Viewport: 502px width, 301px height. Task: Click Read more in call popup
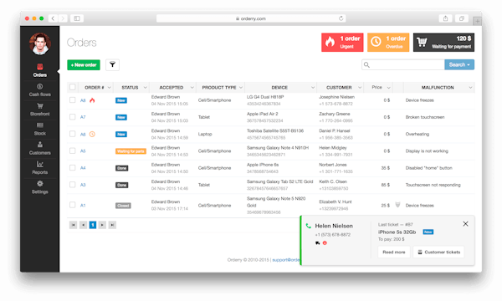pyautogui.click(x=394, y=252)
